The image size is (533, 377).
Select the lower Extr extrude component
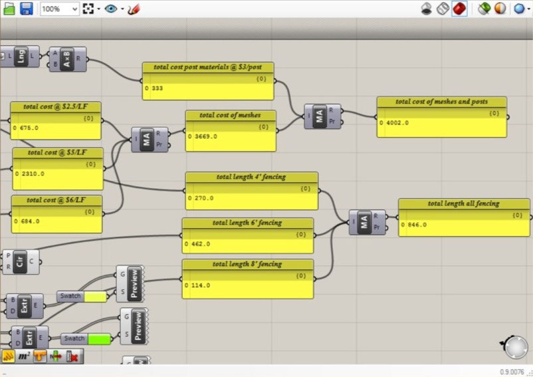pos(29,338)
